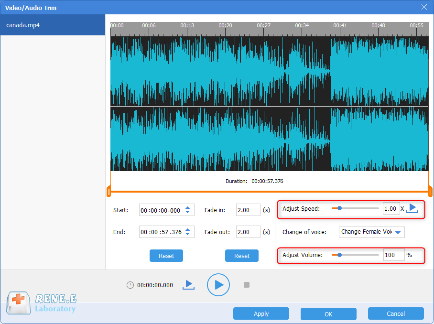Viewport: 434px width, 324px height.
Task: Click the play-selection icon beside 00:00:00.000
Action: click(188, 285)
